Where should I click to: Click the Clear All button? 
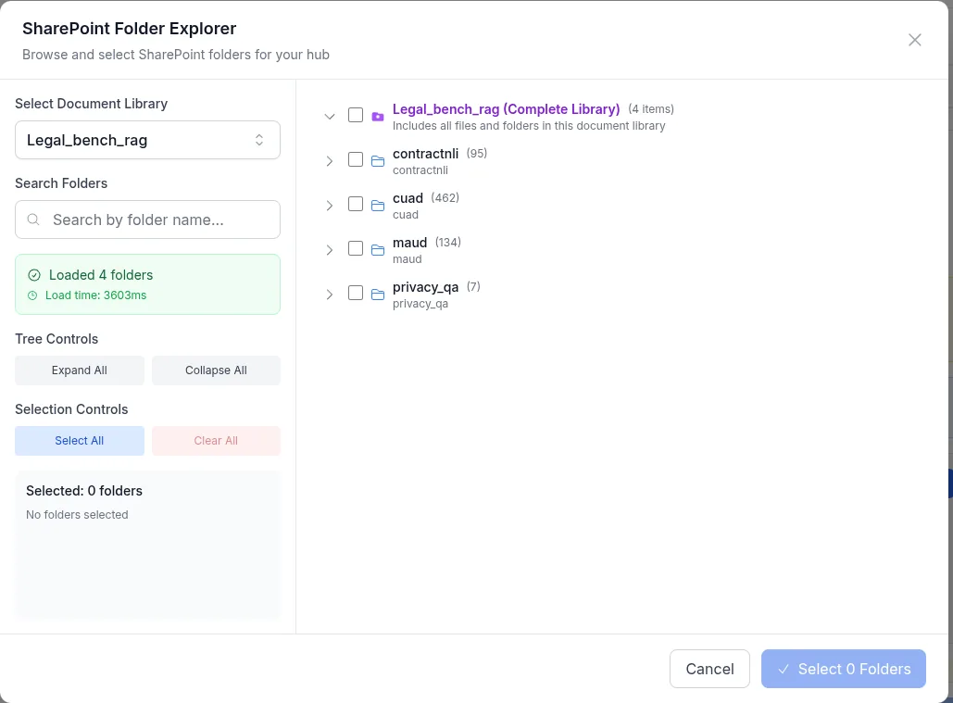tap(216, 441)
